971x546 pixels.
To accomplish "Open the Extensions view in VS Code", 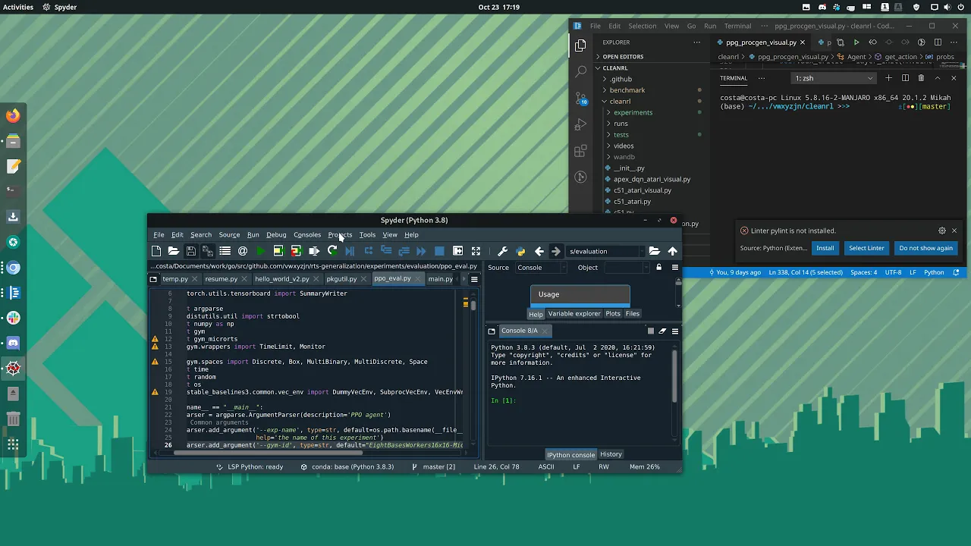I will tap(581, 151).
